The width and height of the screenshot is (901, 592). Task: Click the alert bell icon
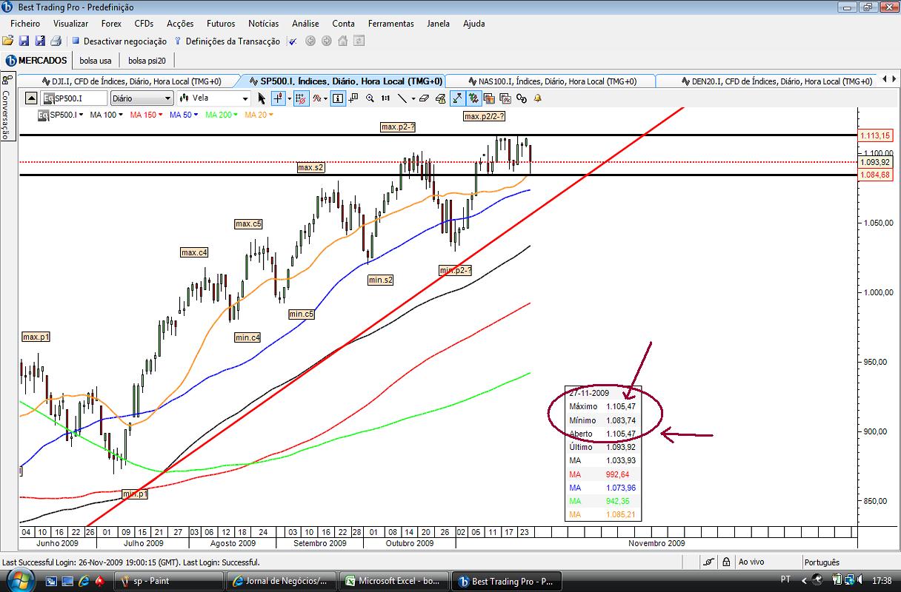pyautogui.click(x=537, y=98)
